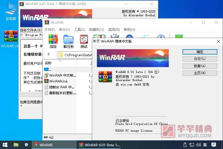Open the 帮助(H) menu
Viewport: 223px width, 149px height.
coord(129,29)
